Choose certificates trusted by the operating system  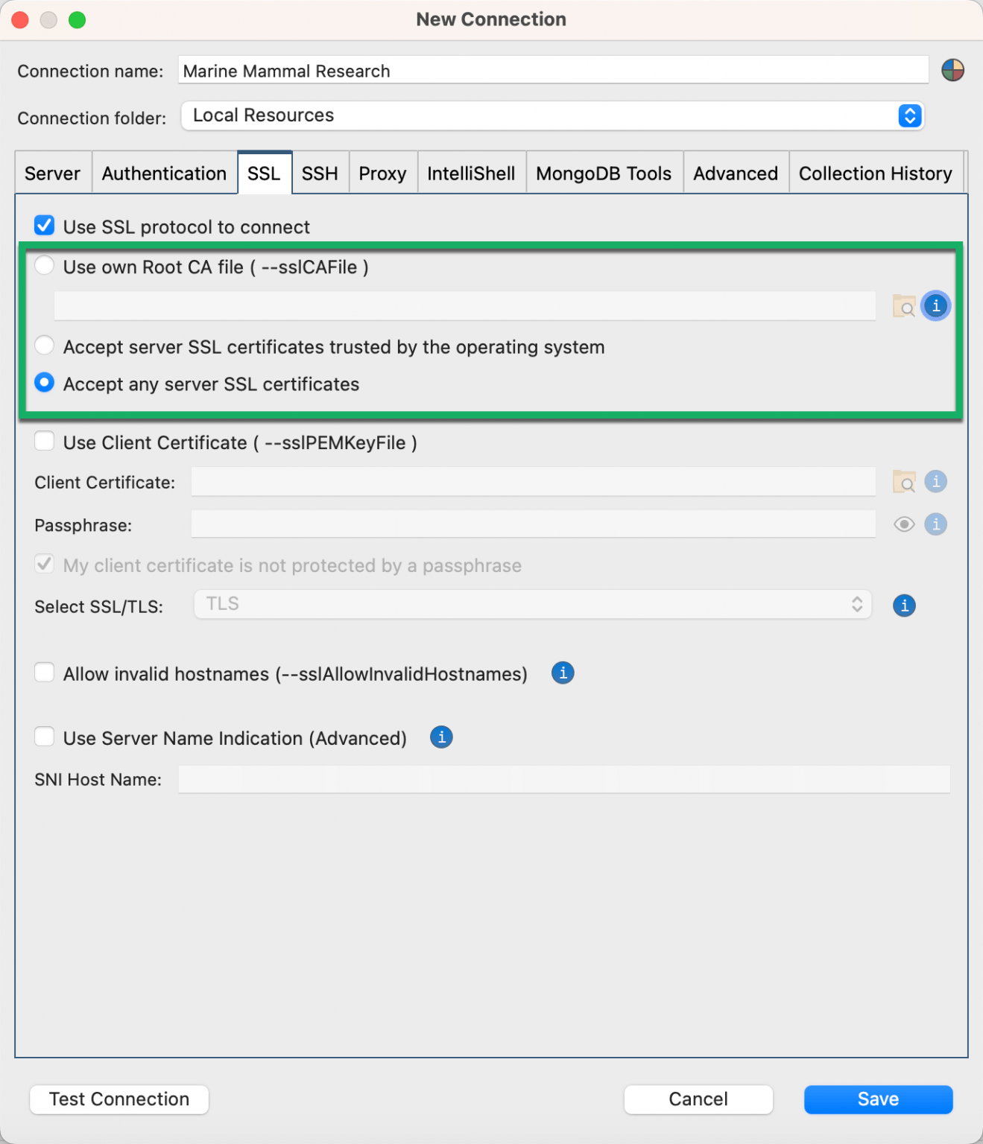tap(44, 345)
